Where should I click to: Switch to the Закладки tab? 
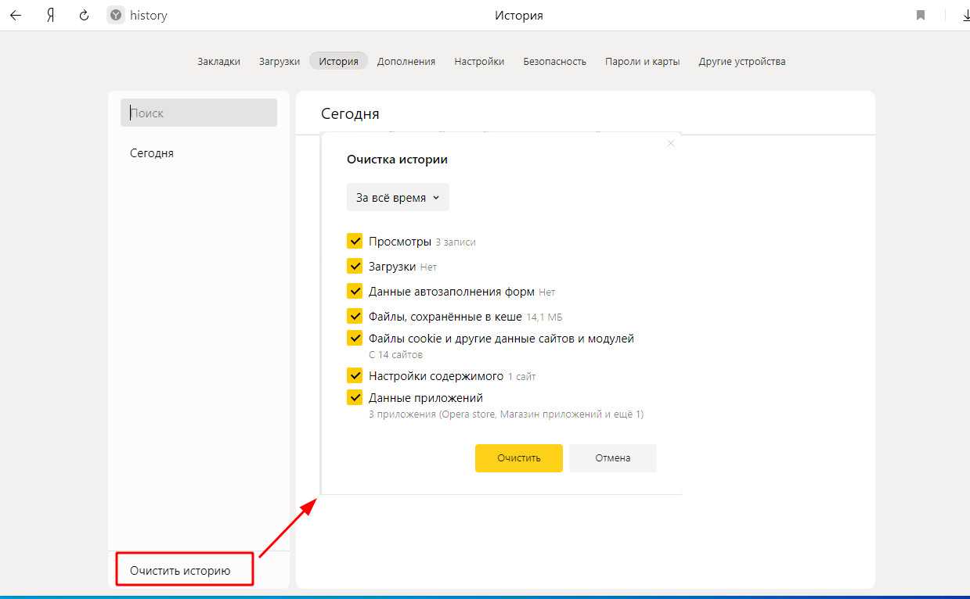(218, 61)
